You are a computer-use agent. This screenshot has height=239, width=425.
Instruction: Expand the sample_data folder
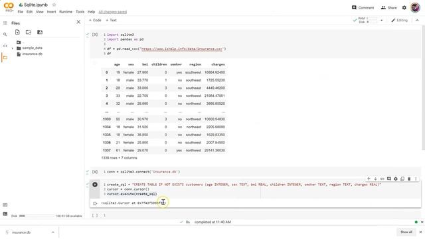coord(12,48)
